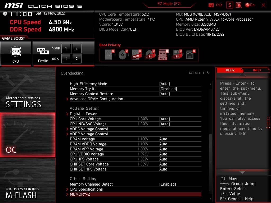The width and height of the screenshot is (271, 203).
Task: Enable A-XMP profile 1
Action: 66,48
